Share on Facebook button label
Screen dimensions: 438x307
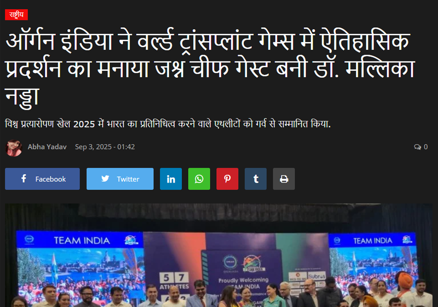pos(50,179)
